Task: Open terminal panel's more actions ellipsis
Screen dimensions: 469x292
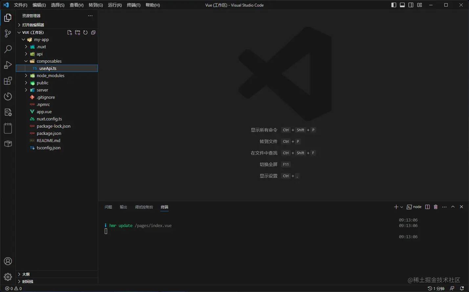Action: click(444, 207)
